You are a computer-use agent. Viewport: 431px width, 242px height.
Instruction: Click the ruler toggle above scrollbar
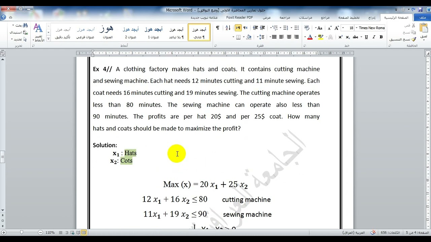pos(3,54)
